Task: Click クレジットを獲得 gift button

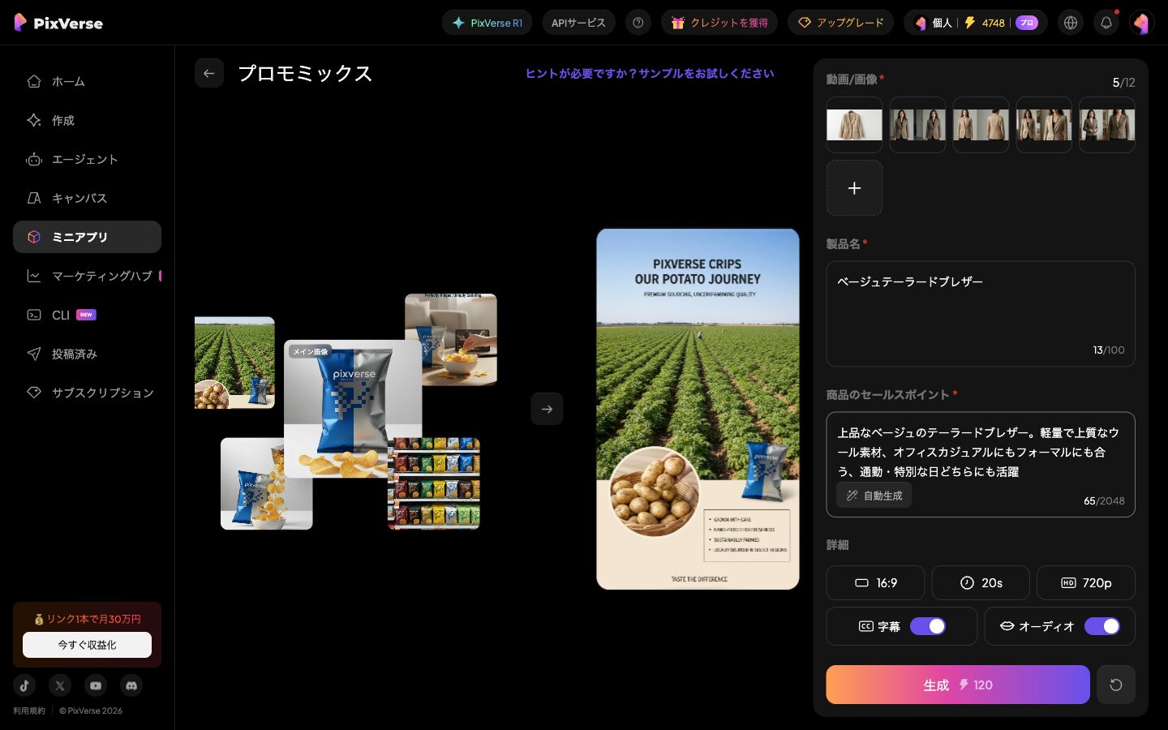Action: point(719,23)
